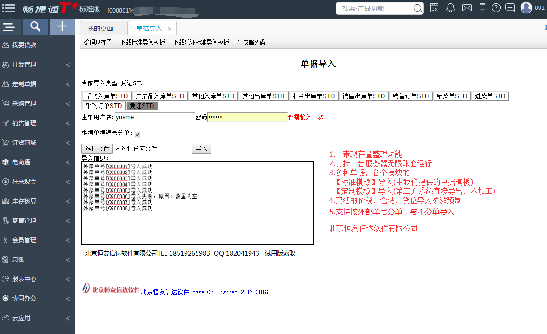The height and width of the screenshot is (334, 547).
Task: Click the 开发管理 sidebar icon
Action: click(6, 64)
